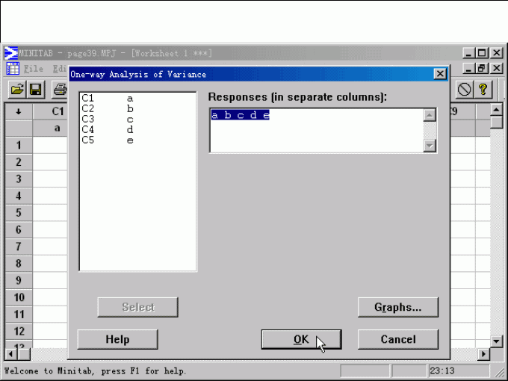Click the Open file toolbar icon
The image size is (508, 381).
[16, 90]
